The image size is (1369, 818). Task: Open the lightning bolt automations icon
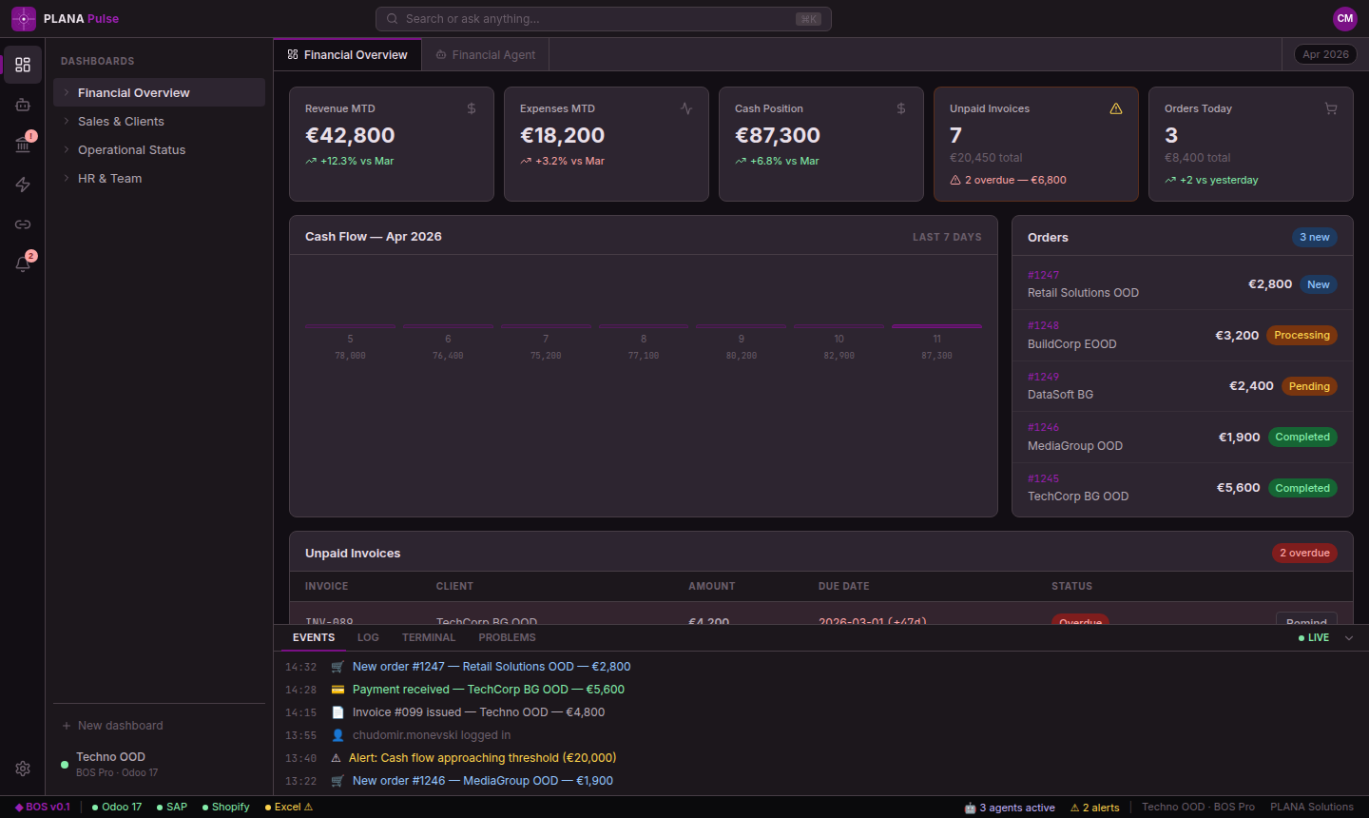(23, 185)
